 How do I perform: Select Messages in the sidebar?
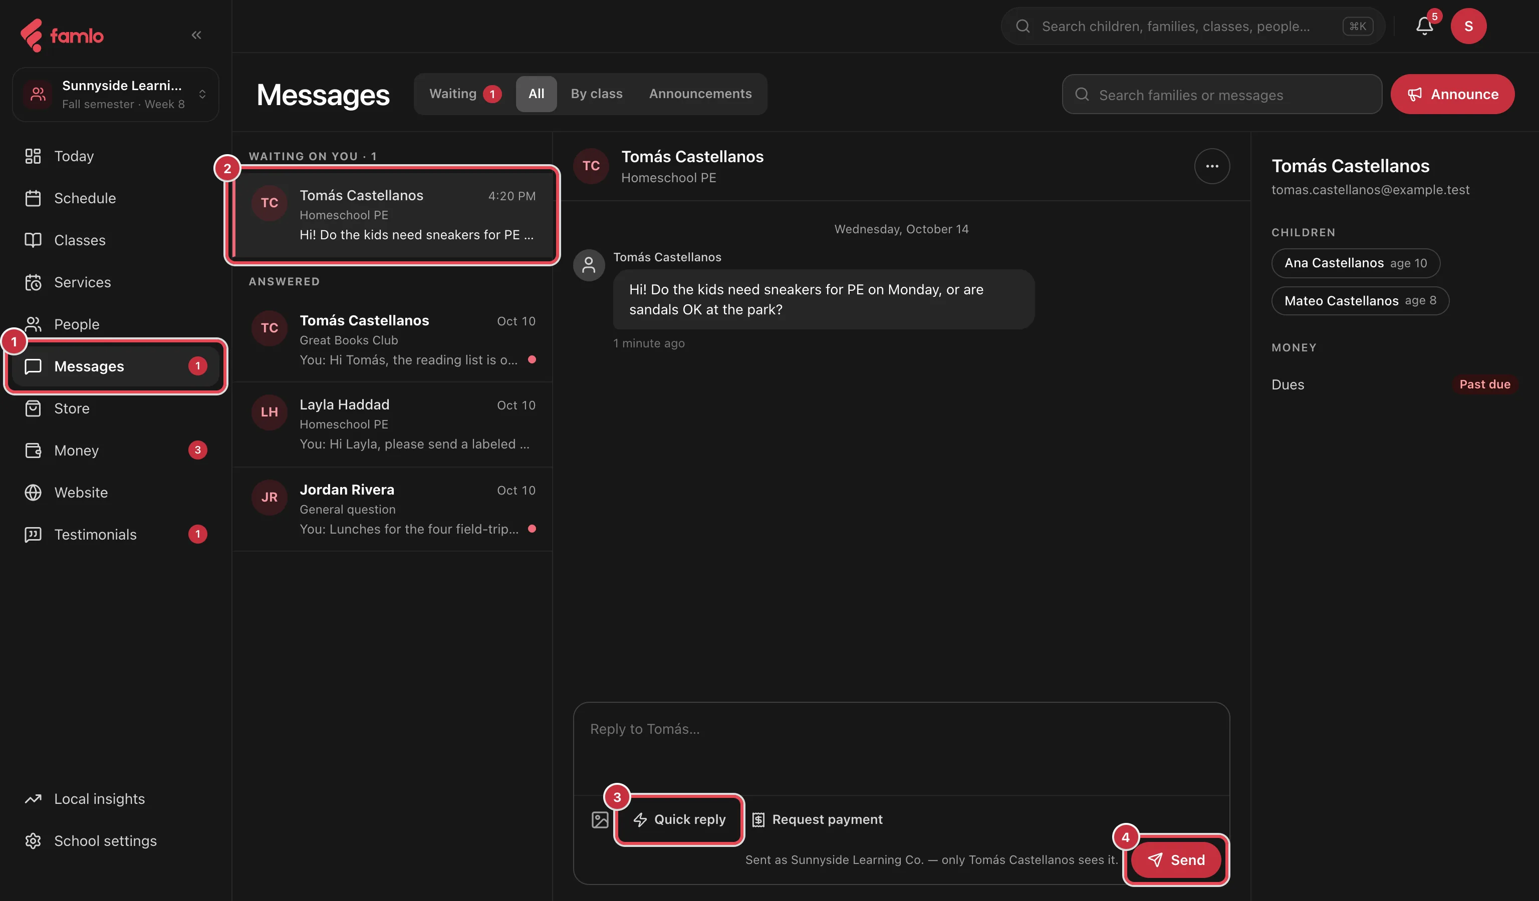point(115,366)
